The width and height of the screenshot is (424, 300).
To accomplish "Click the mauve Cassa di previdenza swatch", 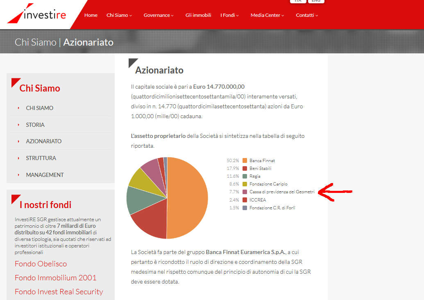I will coord(245,192).
